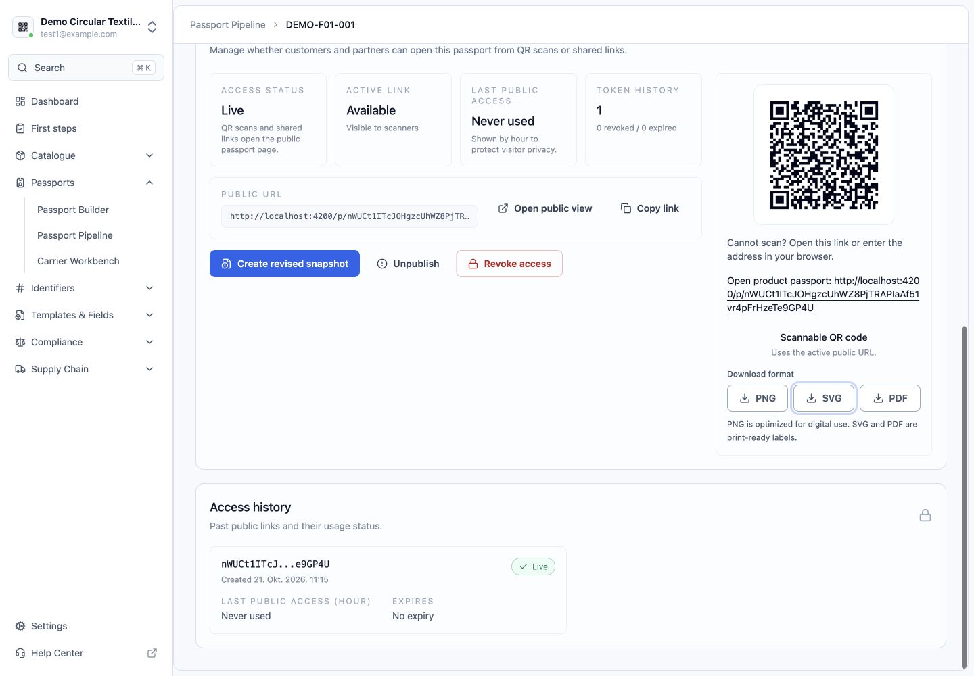Click the Compliance scales icon
The height and width of the screenshot is (676, 974).
pyautogui.click(x=20, y=342)
